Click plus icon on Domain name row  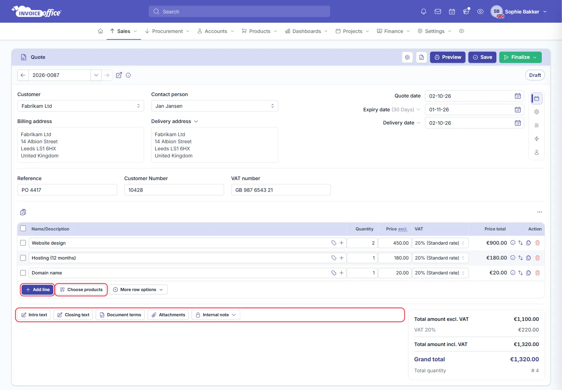341,273
